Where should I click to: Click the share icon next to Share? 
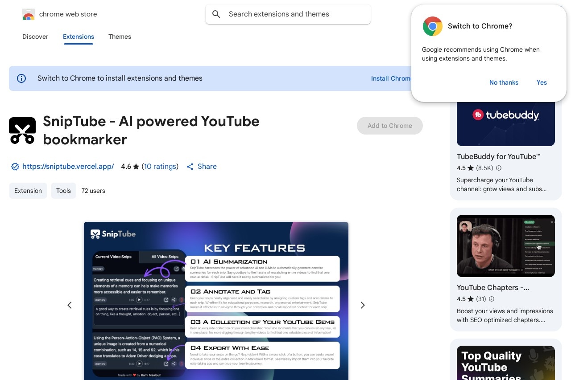tap(190, 167)
